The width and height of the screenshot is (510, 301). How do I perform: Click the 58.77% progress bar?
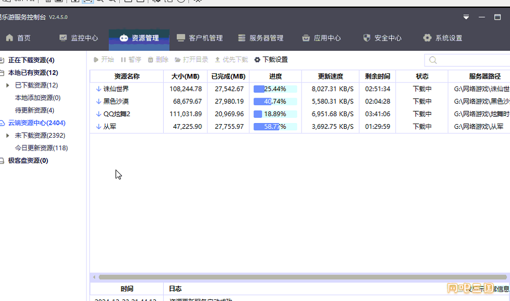tap(275, 127)
